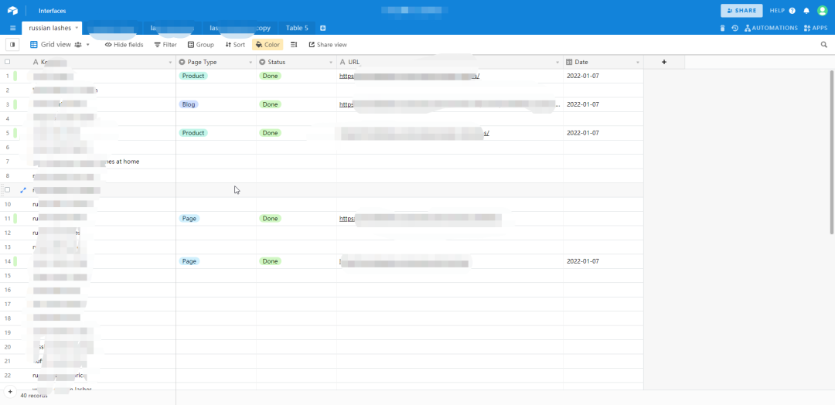Change row height icon
Viewport: 835px width, 405px height.
[x=294, y=45]
